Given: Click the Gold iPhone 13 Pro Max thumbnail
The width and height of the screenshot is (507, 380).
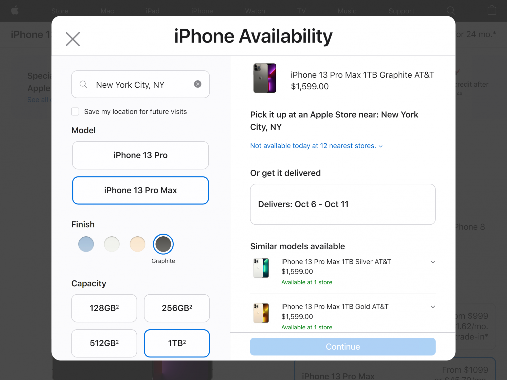Looking at the screenshot, I should pos(261,313).
